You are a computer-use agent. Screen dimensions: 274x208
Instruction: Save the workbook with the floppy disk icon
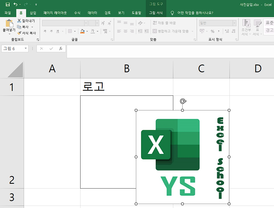pyautogui.click(x=8, y=4)
